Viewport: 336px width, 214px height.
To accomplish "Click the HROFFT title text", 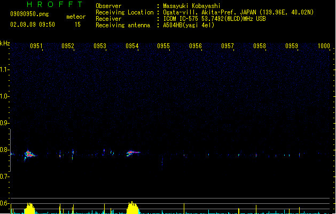I will (54, 4).
